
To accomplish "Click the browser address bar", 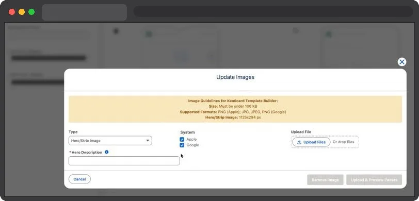I will [x=273, y=11].
